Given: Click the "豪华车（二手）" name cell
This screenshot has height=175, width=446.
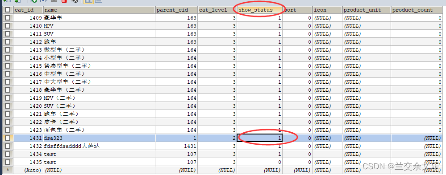Looking at the screenshot, I should click(x=99, y=90).
